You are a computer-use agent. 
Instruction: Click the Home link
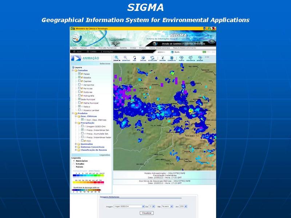pyautogui.click(x=79, y=52)
